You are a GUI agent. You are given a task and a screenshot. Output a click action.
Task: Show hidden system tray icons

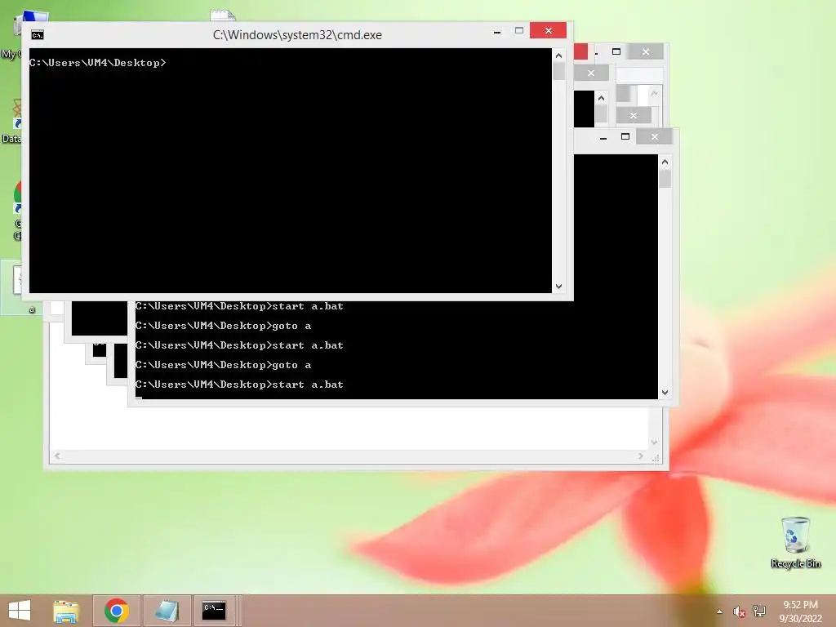(720, 611)
